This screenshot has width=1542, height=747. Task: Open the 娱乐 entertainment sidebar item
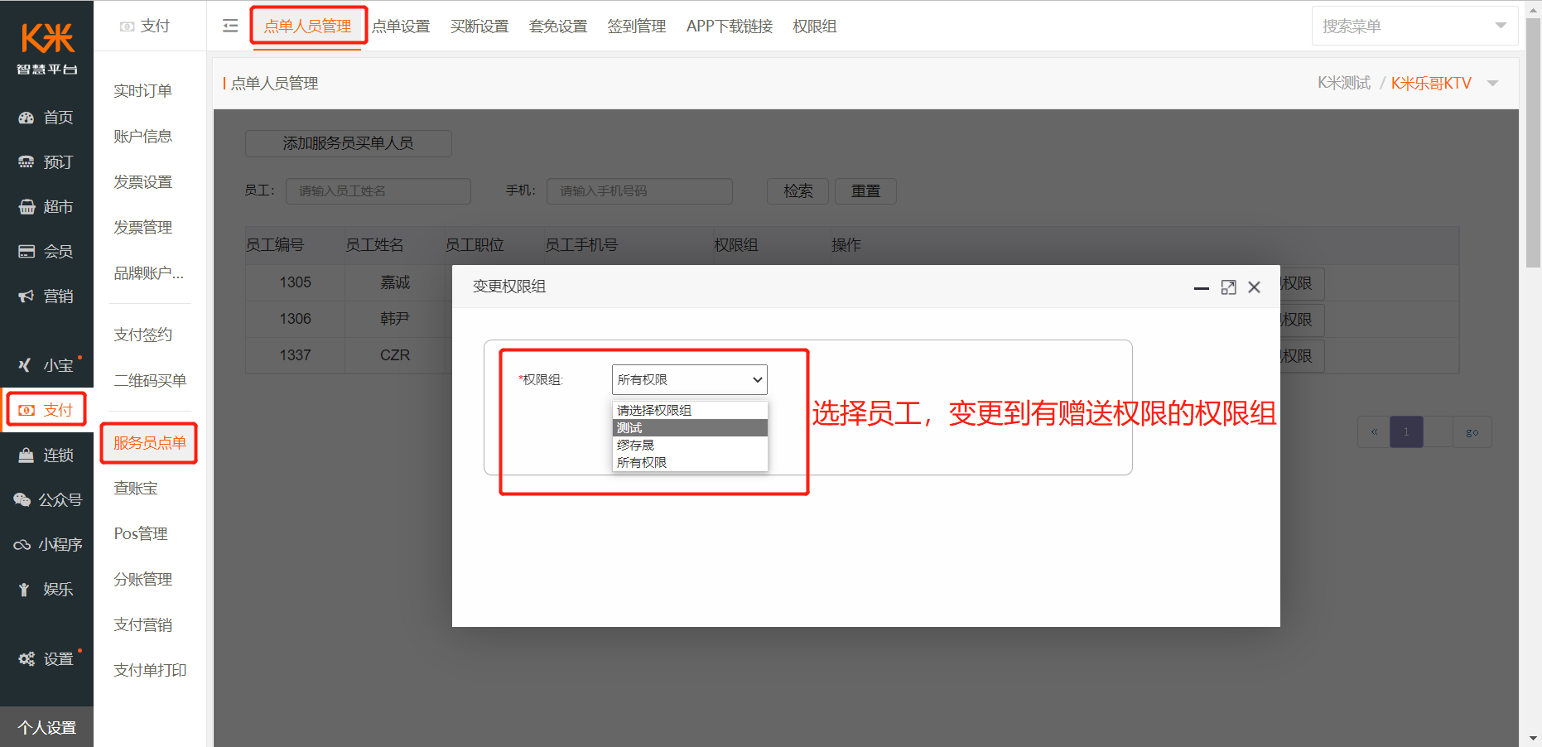pos(46,590)
